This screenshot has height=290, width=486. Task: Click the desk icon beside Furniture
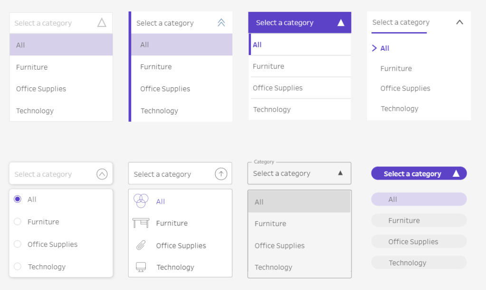pos(141,223)
